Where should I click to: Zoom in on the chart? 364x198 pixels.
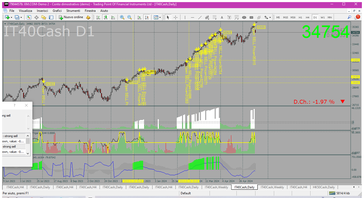[122, 17]
